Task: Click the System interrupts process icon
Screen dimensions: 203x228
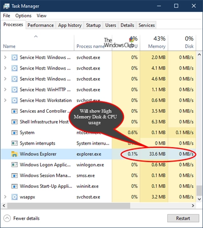Action: point(14,143)
